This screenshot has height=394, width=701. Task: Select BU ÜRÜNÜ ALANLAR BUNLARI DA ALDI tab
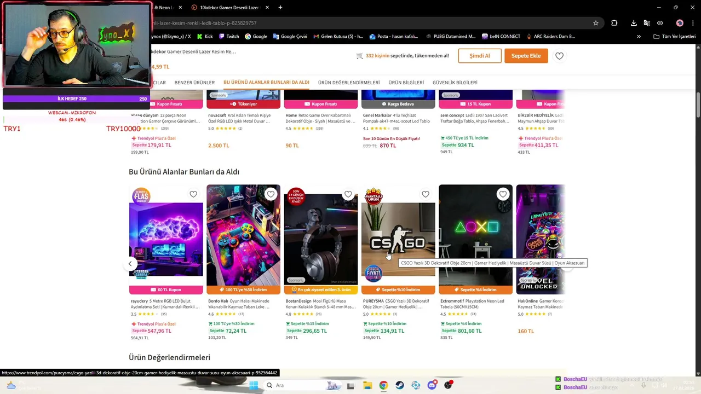(266, 83)
